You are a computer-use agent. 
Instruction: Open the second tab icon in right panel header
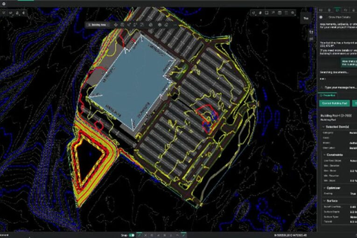point(329,10)
